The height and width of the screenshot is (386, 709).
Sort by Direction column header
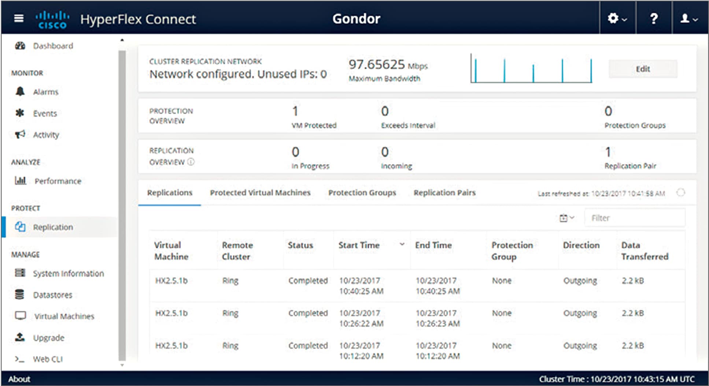point(581,245)
